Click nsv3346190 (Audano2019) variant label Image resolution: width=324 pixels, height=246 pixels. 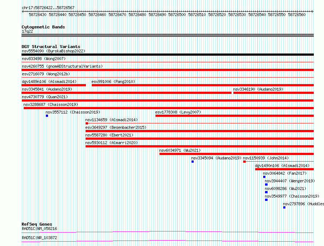pyautogui.click(x=258, y=89)
